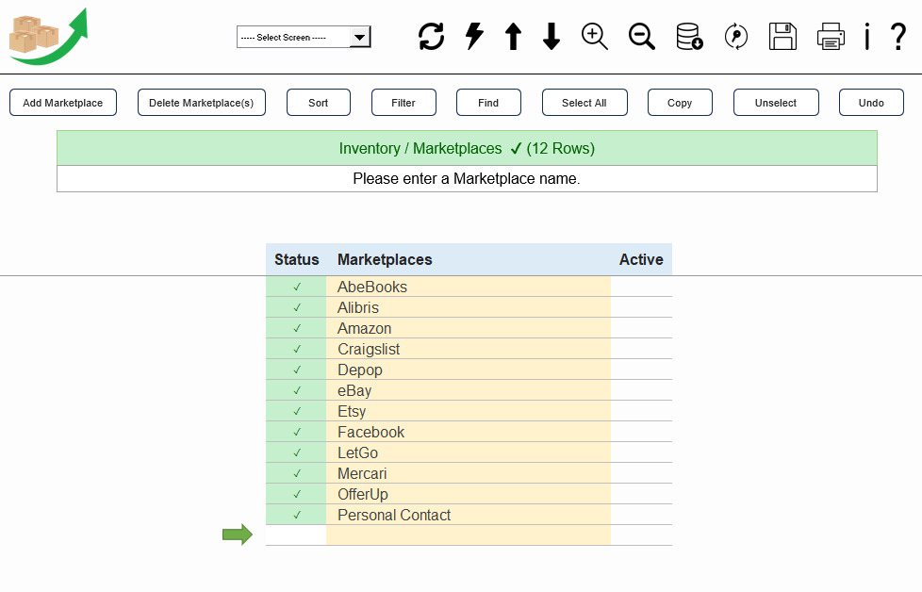Click the Undo button
The image size is (922, 592).
[871, 103]
